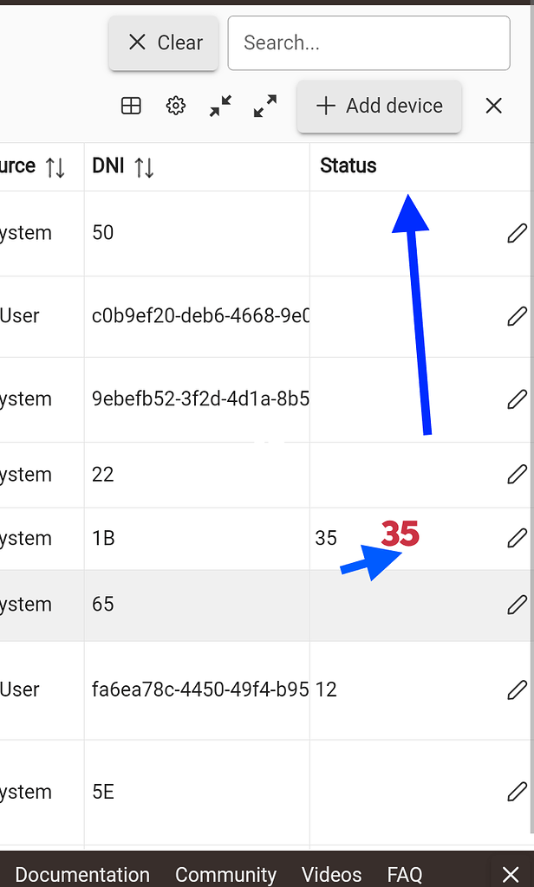Click the Search input field

tap(368, 42)
